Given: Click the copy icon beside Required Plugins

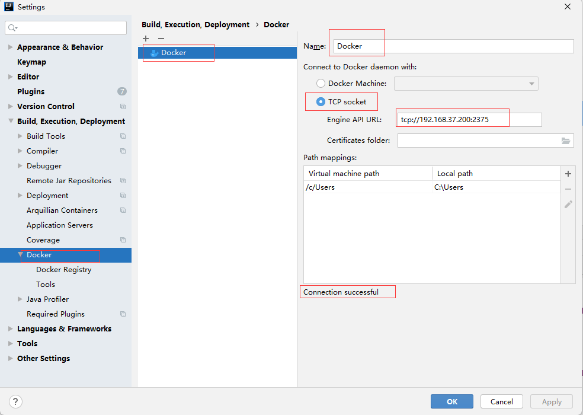Looking at the screenshot, I should tap(123, 314).
